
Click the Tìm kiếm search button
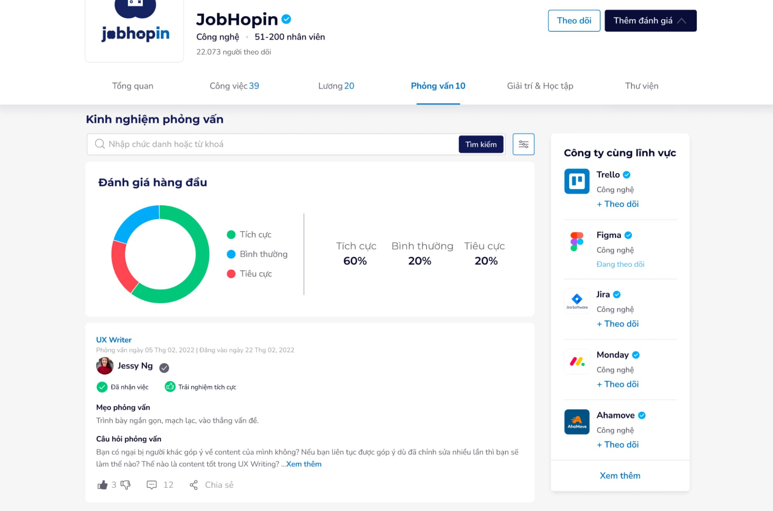(x=481, y=144)
